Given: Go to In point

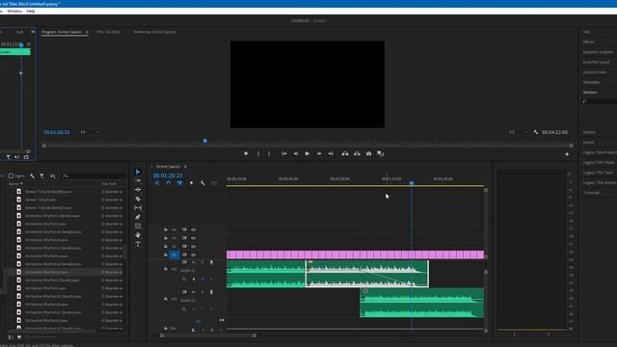Looking at the screenshot, I should [283, 154].
